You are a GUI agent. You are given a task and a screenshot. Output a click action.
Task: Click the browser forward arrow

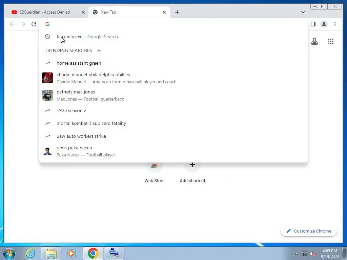tap(23, 24)
